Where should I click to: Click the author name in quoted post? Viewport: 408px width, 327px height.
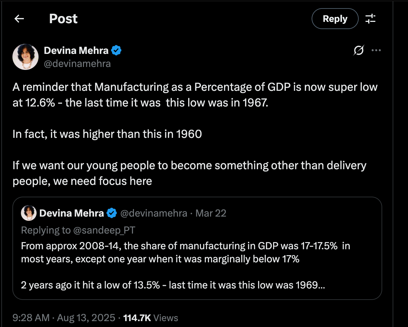(x=72, y=213)
